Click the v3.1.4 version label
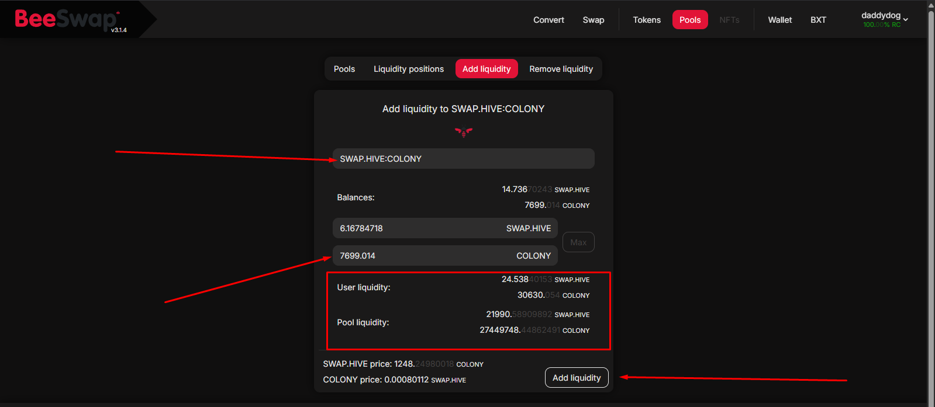 click(x=119, y=30)
